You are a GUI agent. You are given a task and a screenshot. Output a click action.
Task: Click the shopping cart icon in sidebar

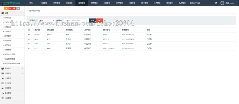(2, 78)
